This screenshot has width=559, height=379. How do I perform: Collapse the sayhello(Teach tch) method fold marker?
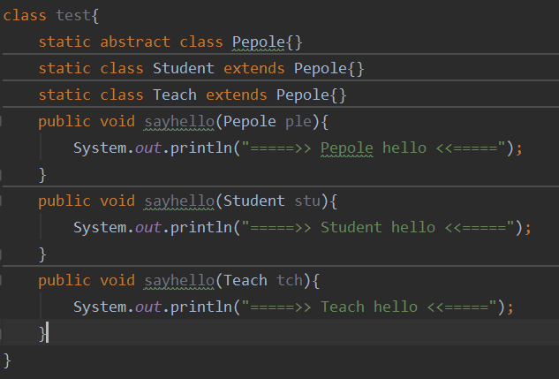(3, 280)
